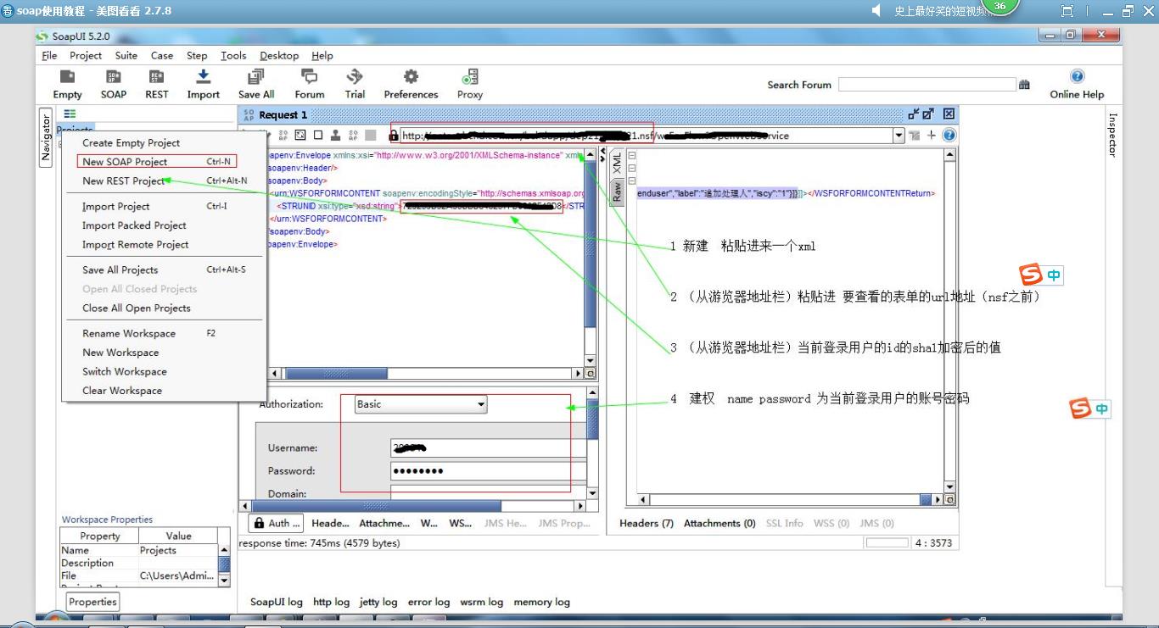Open the Project menu
Viewport: 1159px width, 628px height.
pyautogui.click(x=86, y=55)
